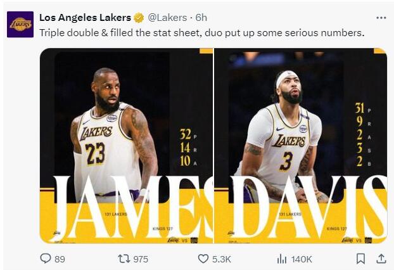Click the Los Angeles Lakers account name

point(85,17)
